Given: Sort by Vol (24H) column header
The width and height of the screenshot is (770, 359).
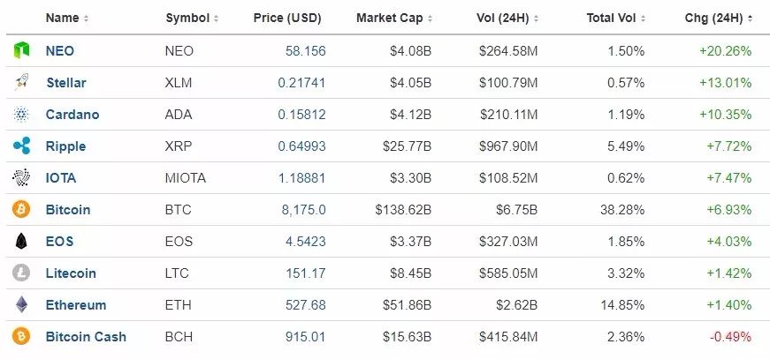Looking at the screenshot, I should 507,19.
